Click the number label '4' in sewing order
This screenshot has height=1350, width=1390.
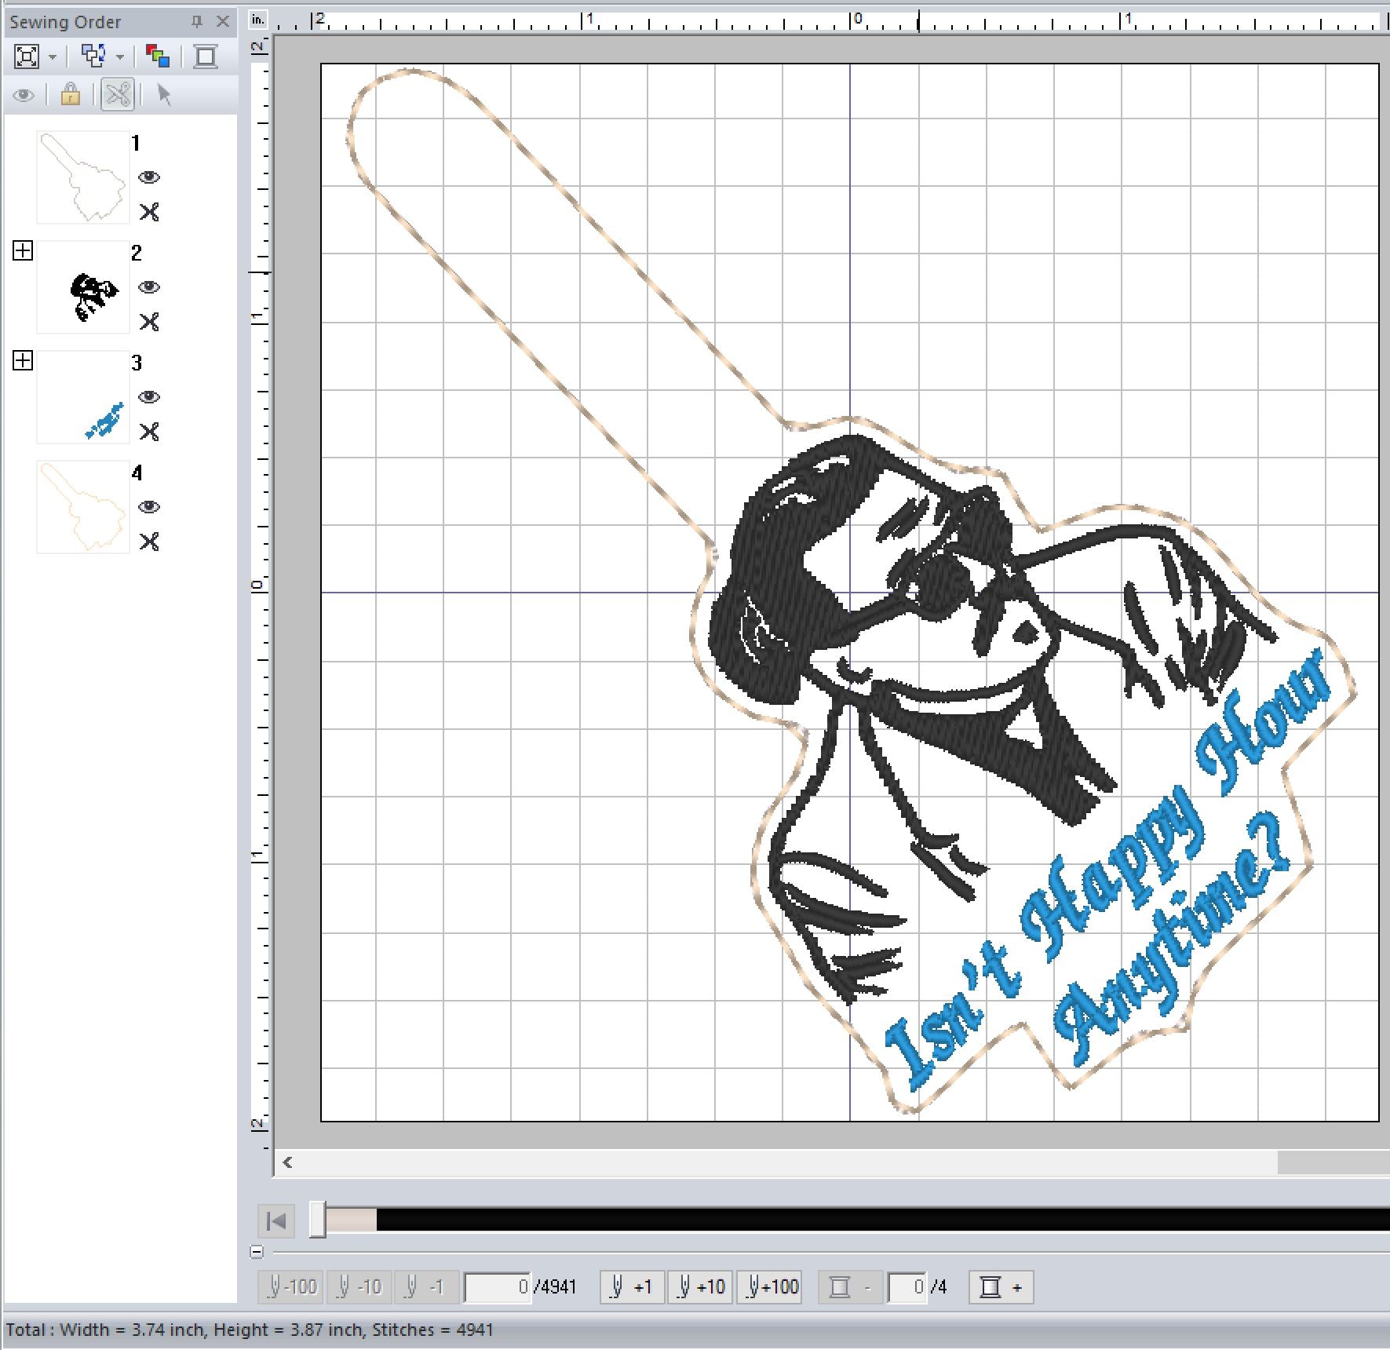(x=137, y=472)
